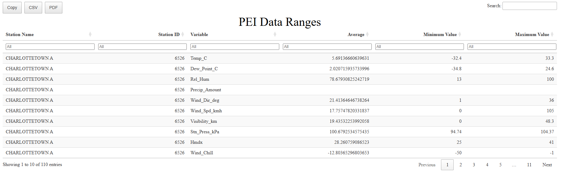Select the Average column filter input

click(x=327, y=47)
